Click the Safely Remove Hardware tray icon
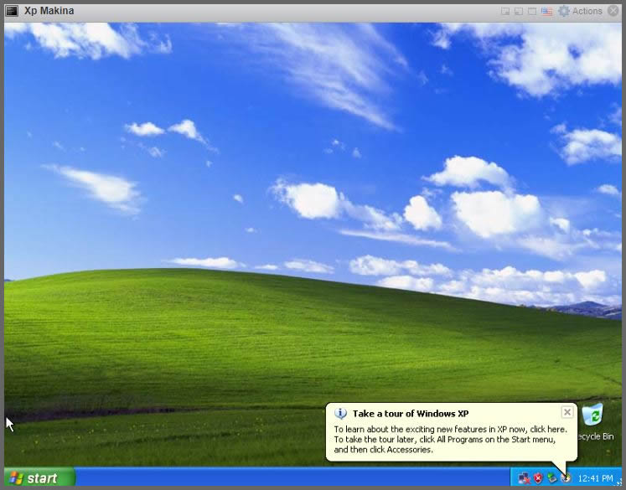Screen dimensions: 626x490 click(552, 478)
